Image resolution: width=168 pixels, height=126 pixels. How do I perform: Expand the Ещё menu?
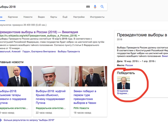[x=65, y=17]
